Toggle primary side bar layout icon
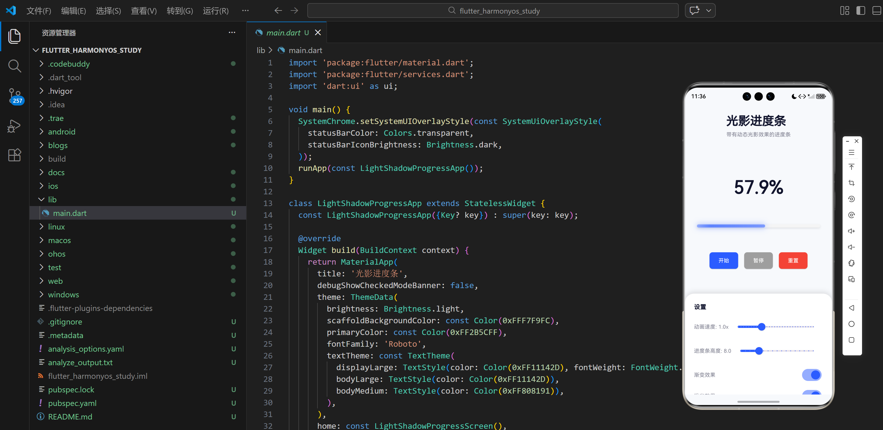This screenshot has width=883, height=430. coord(860,10)
